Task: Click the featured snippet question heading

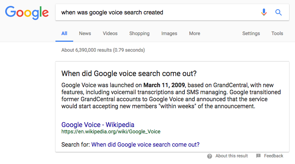Action: point(129,74)
